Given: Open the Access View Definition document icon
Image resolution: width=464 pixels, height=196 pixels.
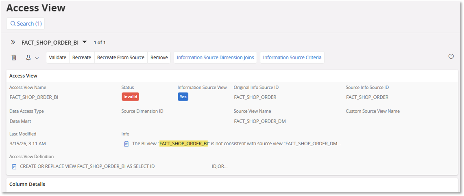Looking at the screenshot, I should [14, 166].
